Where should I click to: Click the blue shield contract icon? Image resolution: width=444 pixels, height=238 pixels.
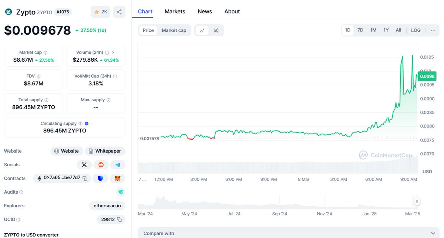point(100,178)
